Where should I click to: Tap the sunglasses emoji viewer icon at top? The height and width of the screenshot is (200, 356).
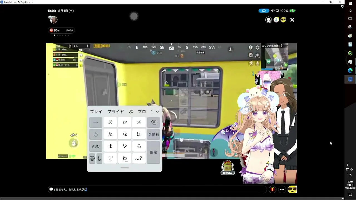click(x=283, y=20)
